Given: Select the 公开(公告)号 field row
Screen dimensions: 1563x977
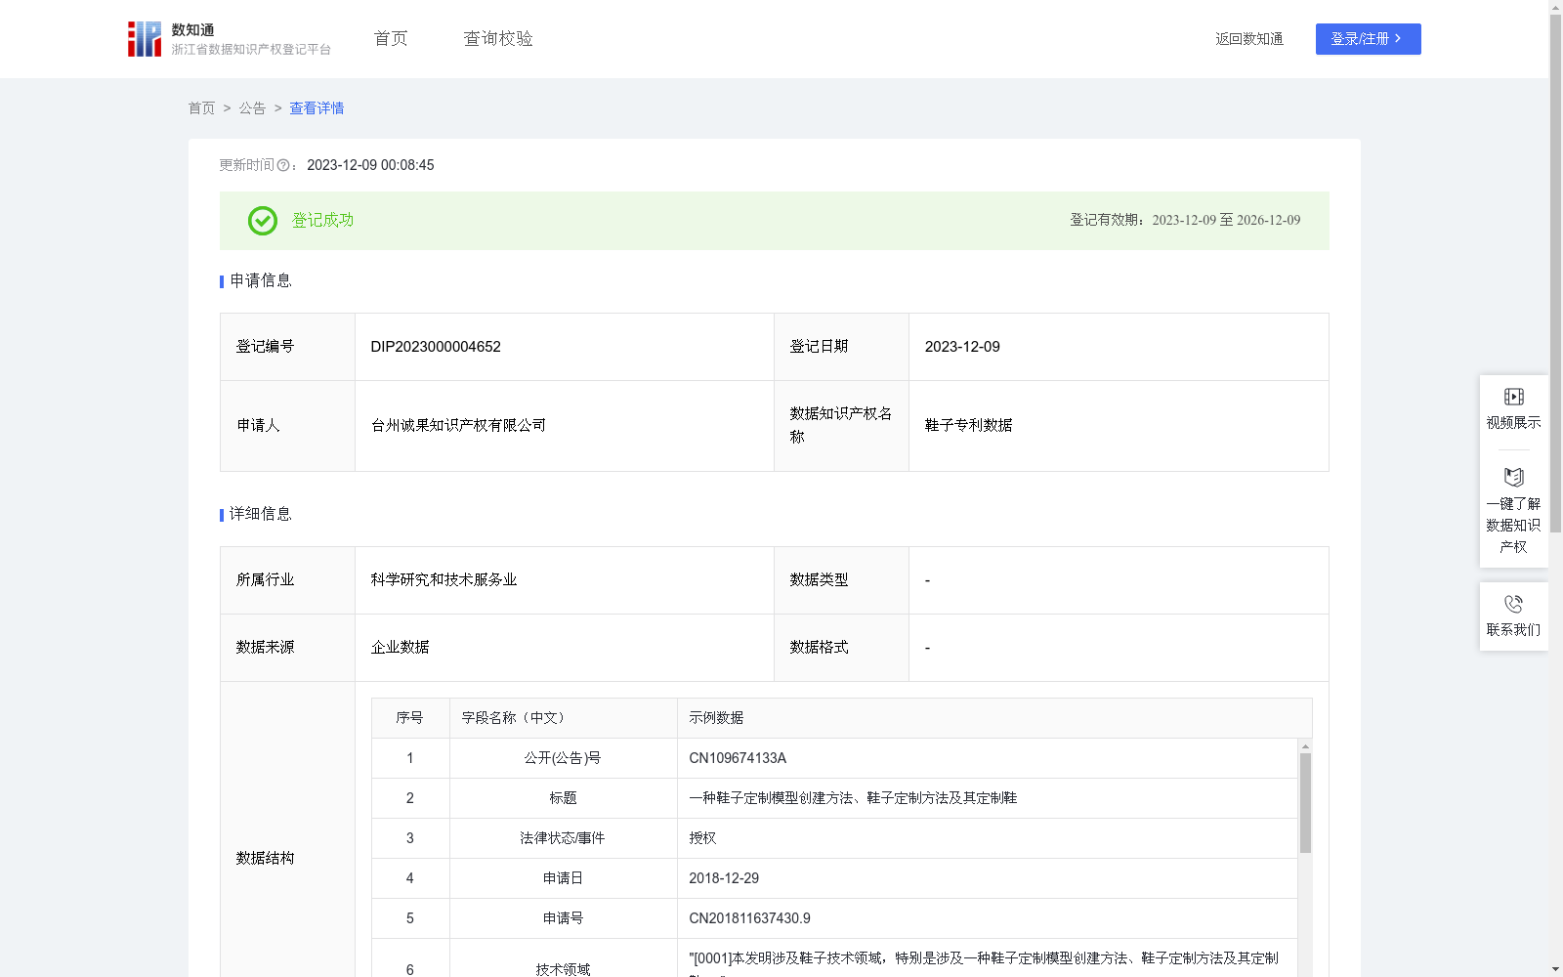Looking at the screenshot, I should 835,758.
